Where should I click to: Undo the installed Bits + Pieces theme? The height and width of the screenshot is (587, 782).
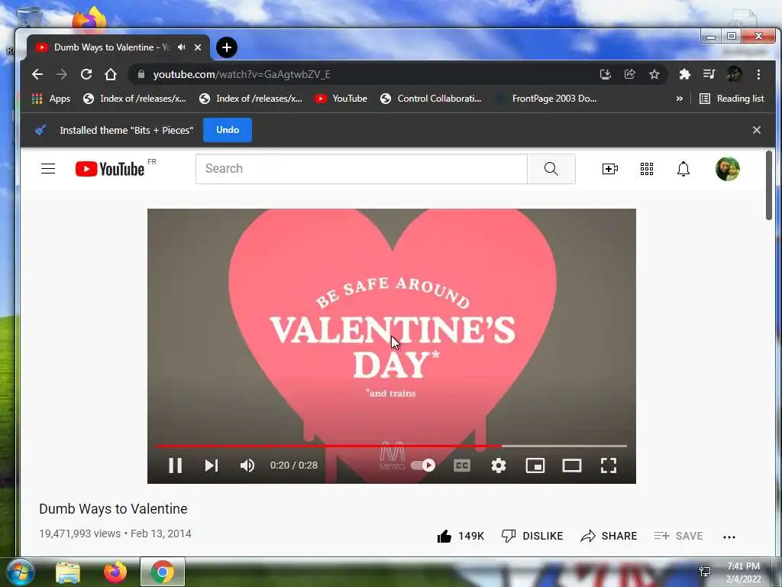228,130
